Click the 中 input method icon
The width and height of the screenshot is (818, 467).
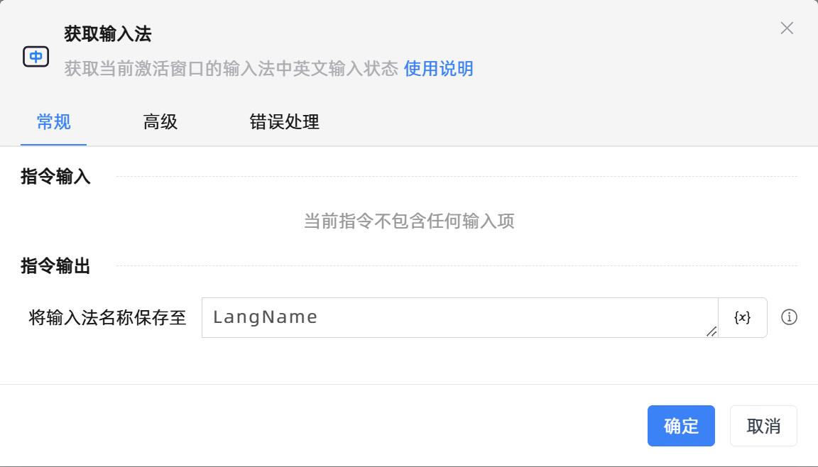pyautogui.click(x=36, y=57)
